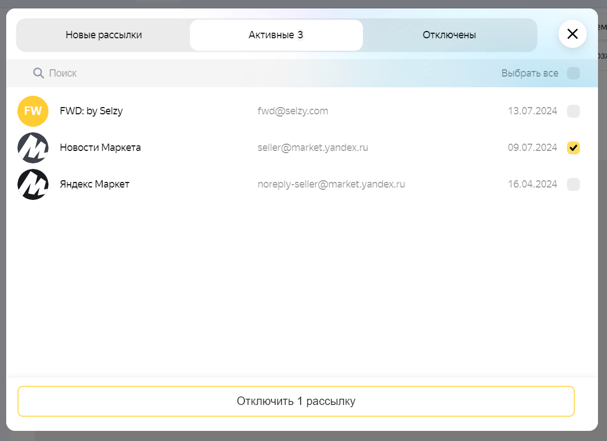Tick the Яндекс Маркет checkbox
Screen dimensions: 607x441
573,185
